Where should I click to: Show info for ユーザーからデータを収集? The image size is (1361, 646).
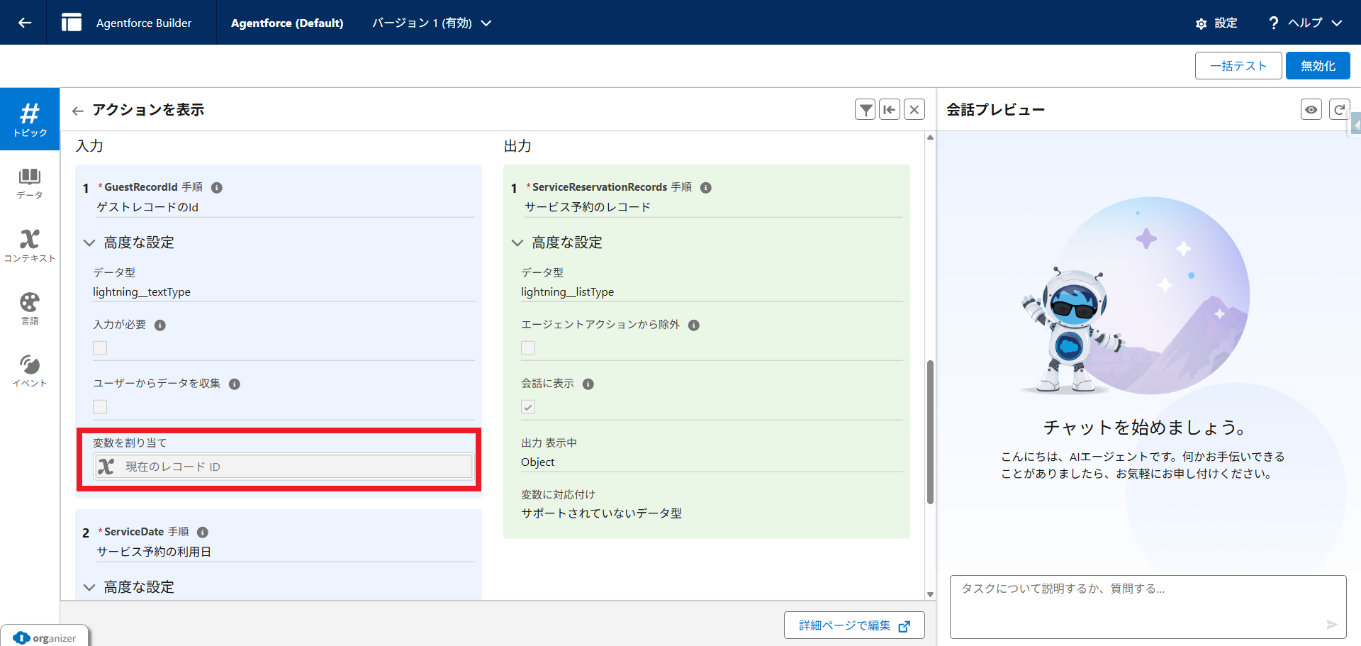tap(235, 384)
